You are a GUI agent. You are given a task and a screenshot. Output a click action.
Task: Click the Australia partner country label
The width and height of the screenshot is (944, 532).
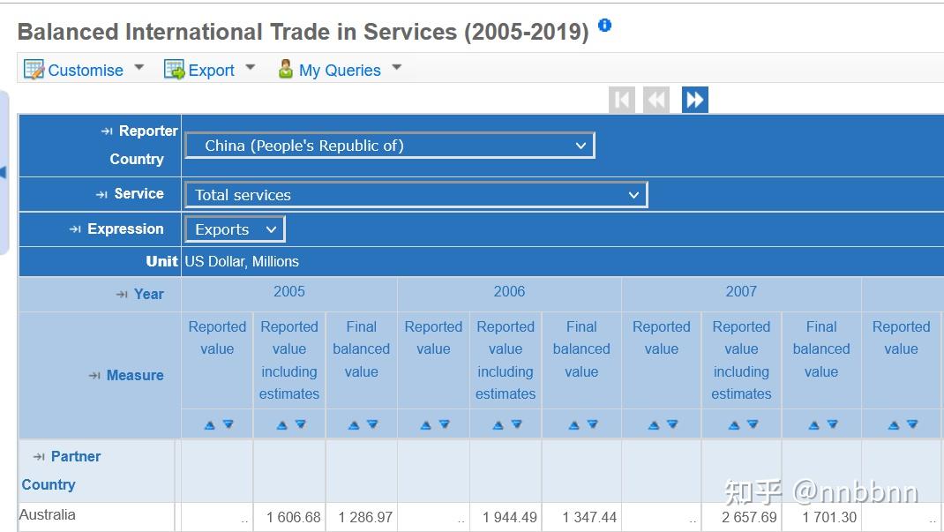[x=48, y=515]
